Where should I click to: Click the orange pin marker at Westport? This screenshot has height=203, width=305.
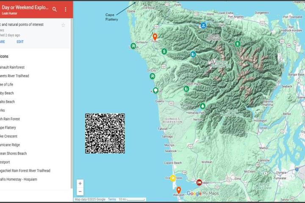[179, 190]
